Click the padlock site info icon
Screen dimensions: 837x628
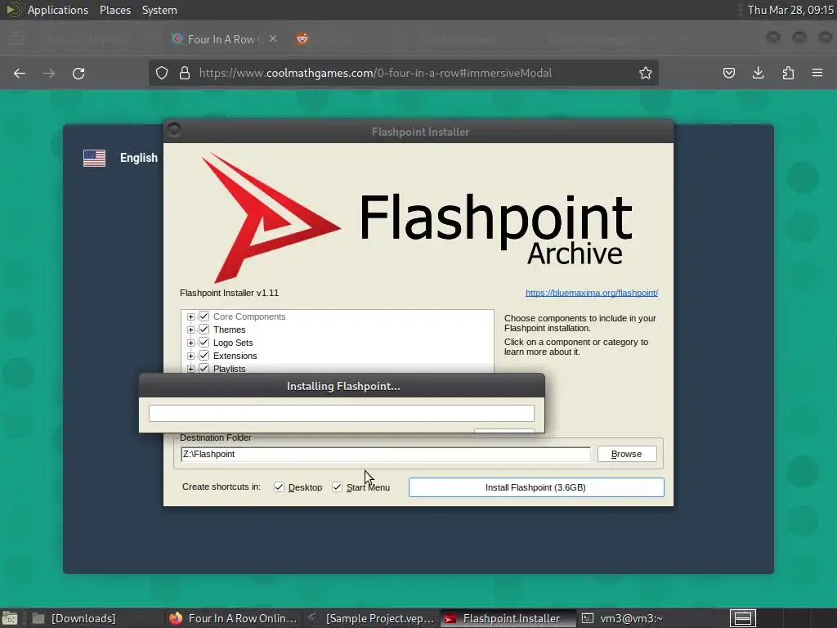coord(185,73)
